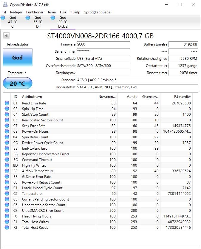Click the Rotationshastighed value 5980 RPM

click(x=183, y=59)
